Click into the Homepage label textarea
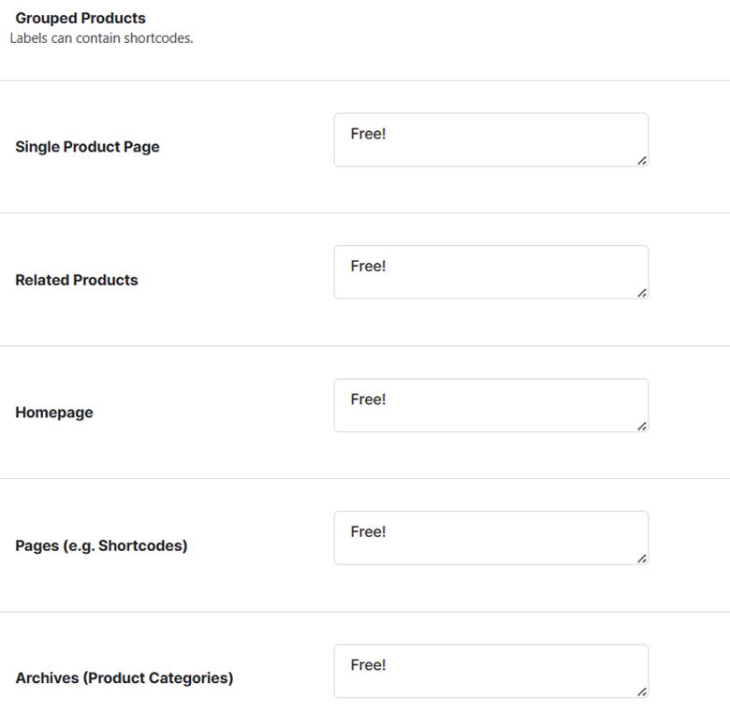The height and width of the screenshot is (727, 730). pyautogui.click(x=491, y=405)
